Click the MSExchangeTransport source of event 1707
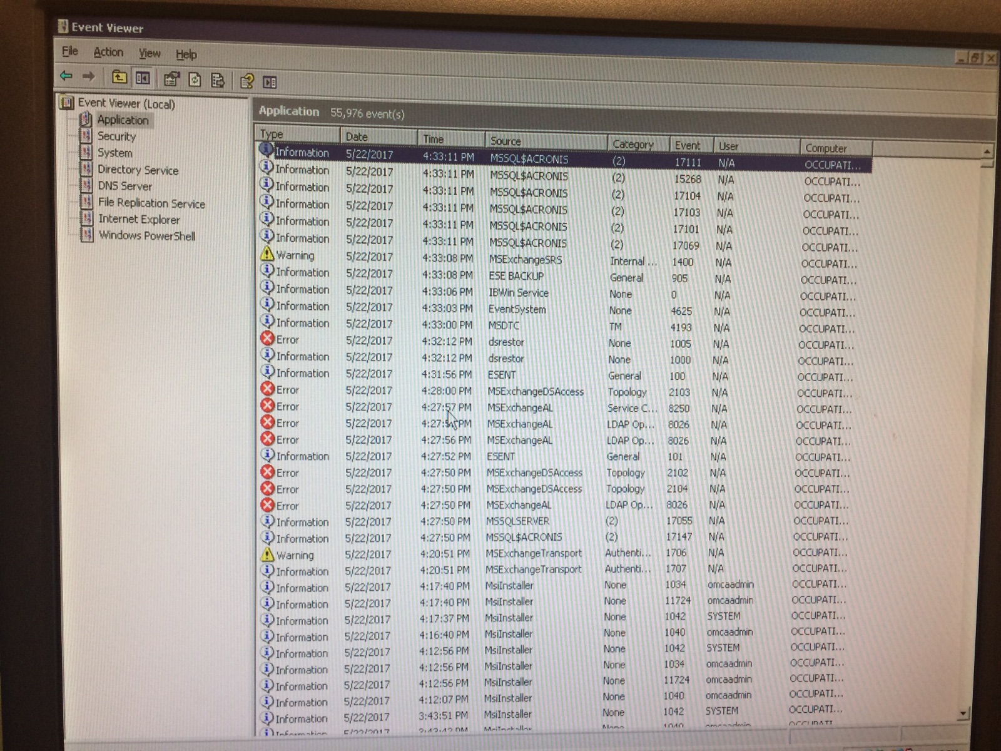Viewport: 1001px width, 751px height. pos(534,570)
